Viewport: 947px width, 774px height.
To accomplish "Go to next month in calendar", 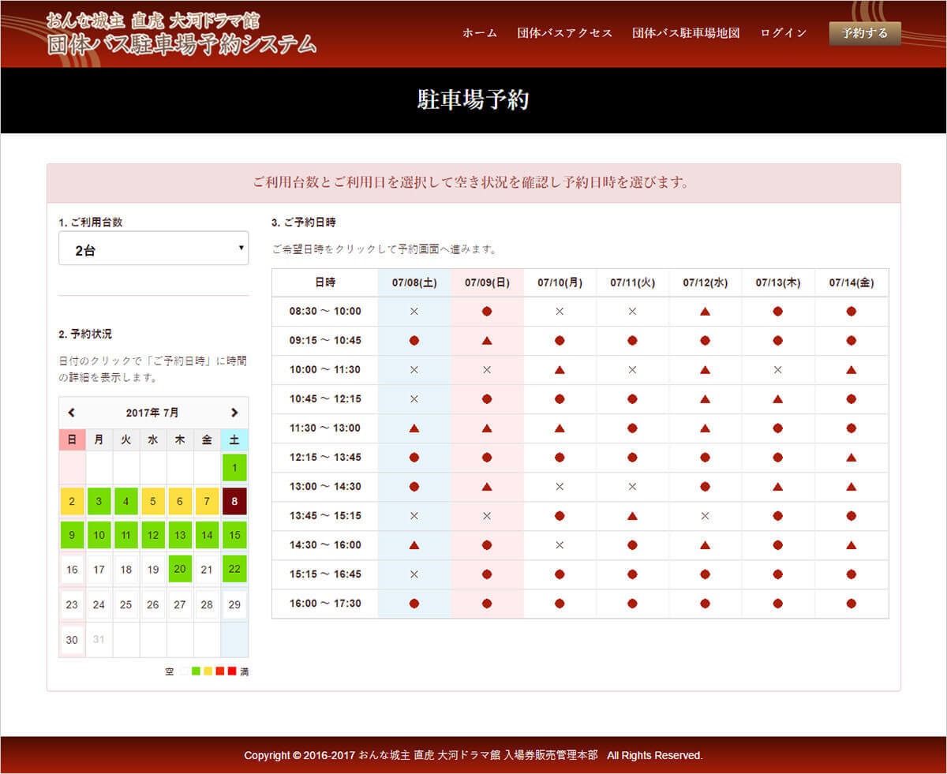I will point(234,413).
